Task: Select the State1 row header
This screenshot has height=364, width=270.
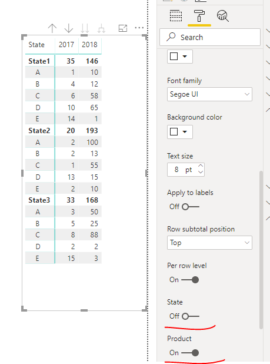Action: click(x=39, y=61)
